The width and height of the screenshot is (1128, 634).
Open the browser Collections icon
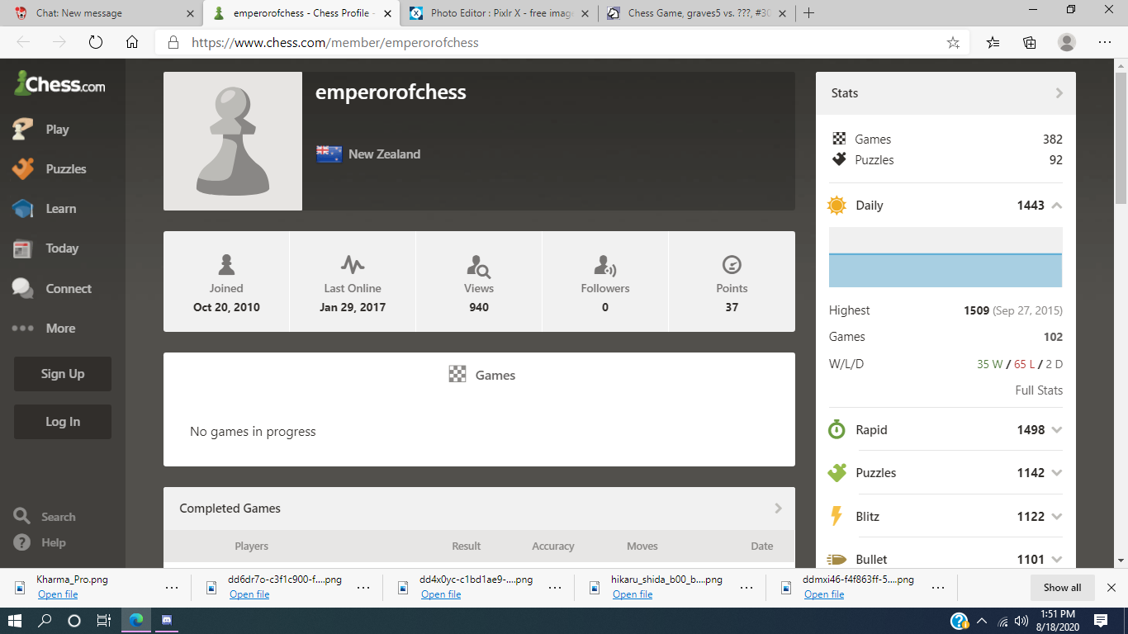pyautogui.click(x=1030, y=43)
